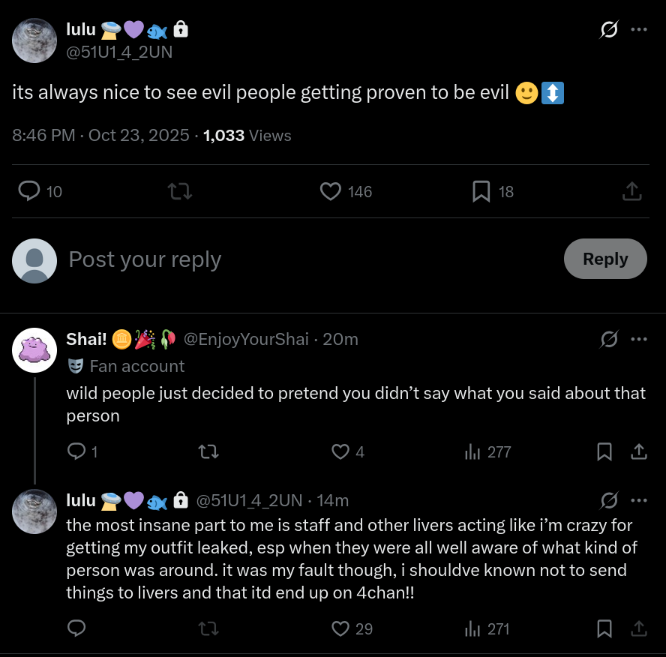
Task: Like the main post with 146 likes
Action: (331, 192)
